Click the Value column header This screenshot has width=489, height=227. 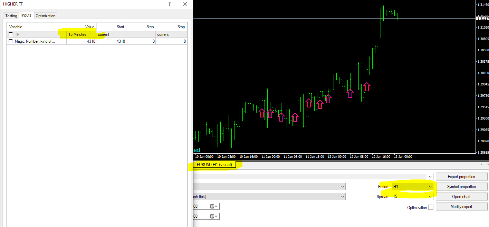[81, 27]
